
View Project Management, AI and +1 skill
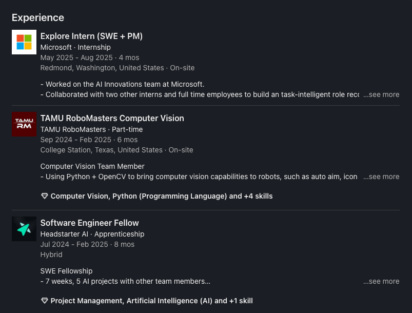[x=151, y=301]
